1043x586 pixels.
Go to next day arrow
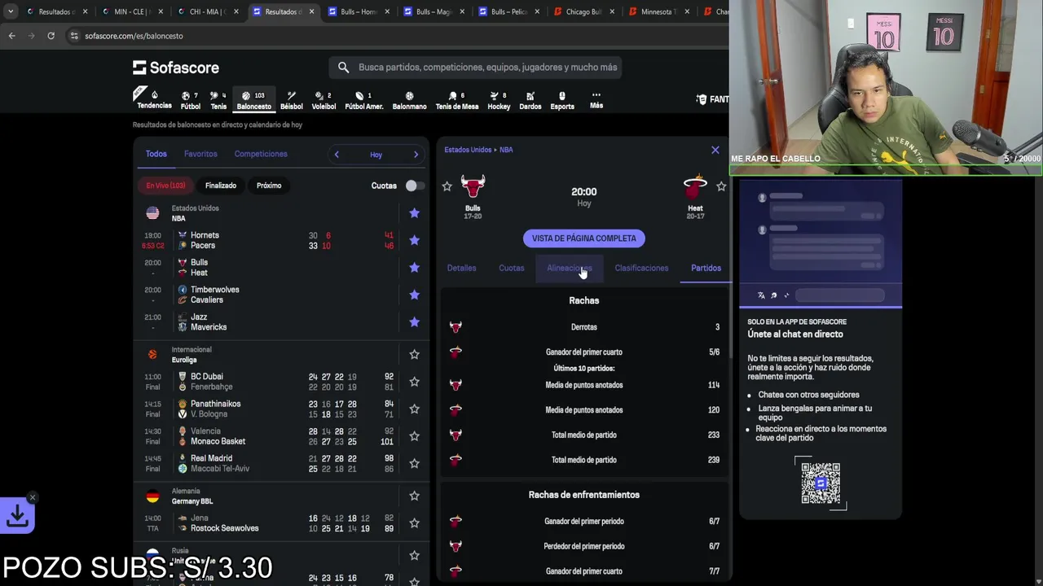(x=416, y=155)
